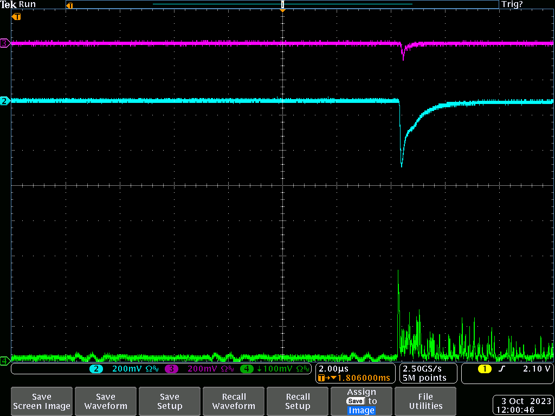Click the Tek logo in the corner
Image resolution: width=555 pixels, height=416 pixels.
pyautogui.click(x=9, y=4)
